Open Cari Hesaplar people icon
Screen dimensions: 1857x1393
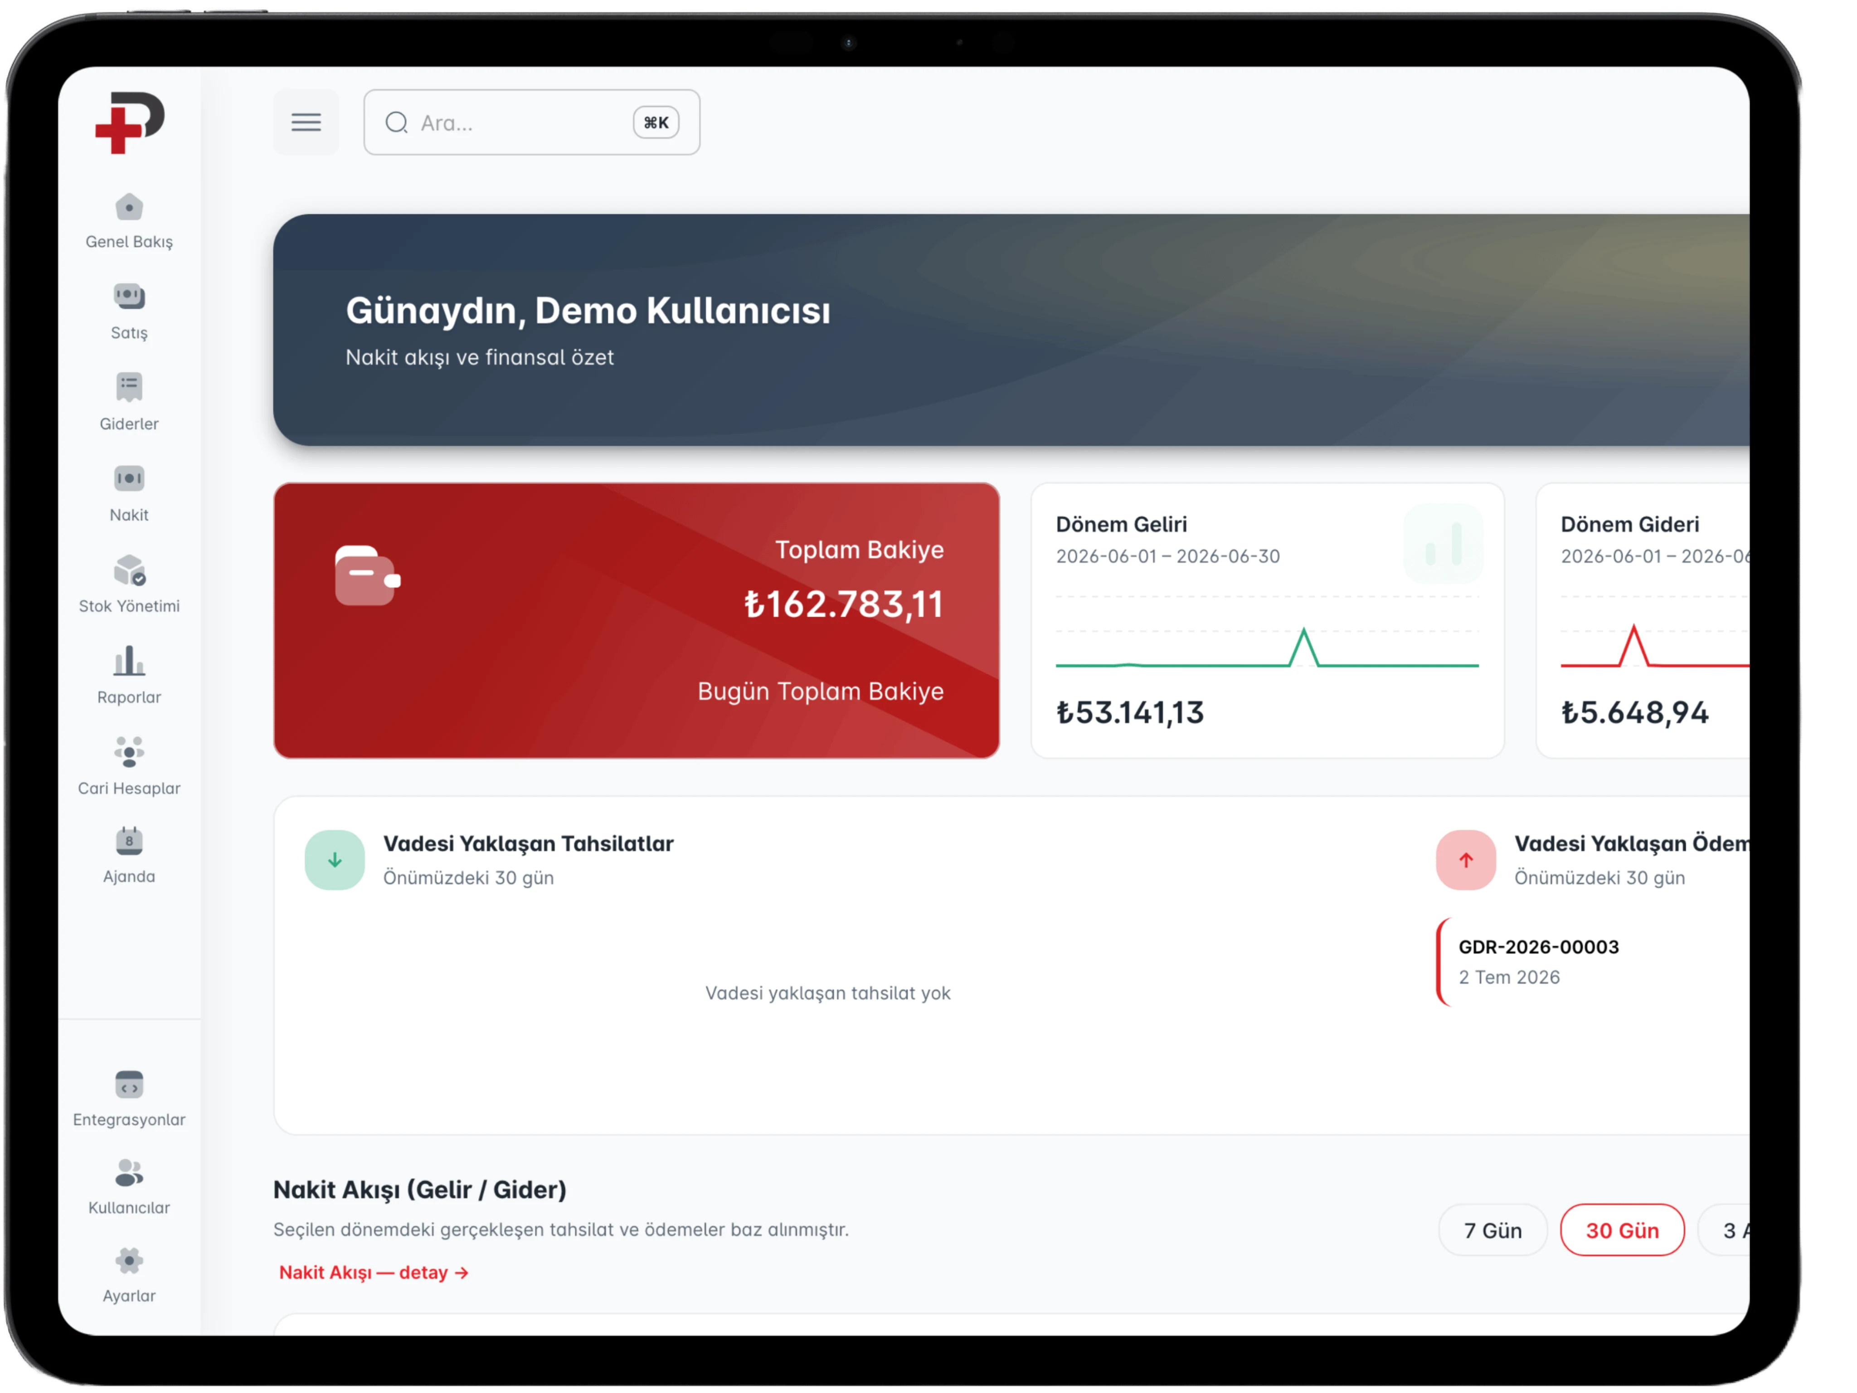pyautogui.click(x=128, y=752)
